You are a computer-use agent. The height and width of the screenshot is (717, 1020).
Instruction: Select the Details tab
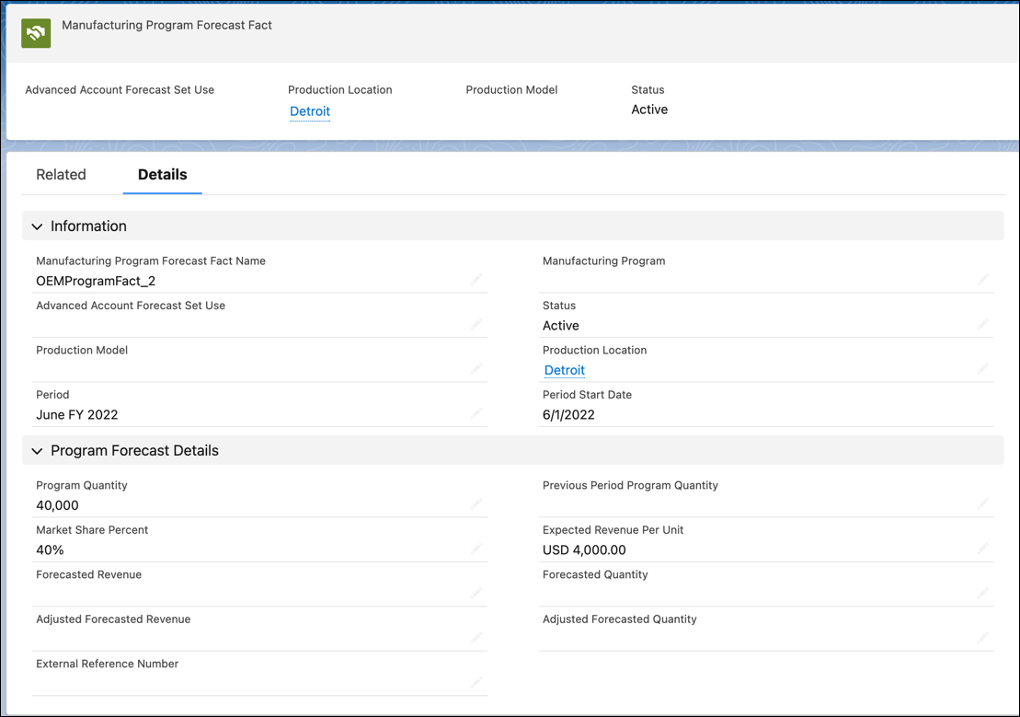[x=163, y=175]
